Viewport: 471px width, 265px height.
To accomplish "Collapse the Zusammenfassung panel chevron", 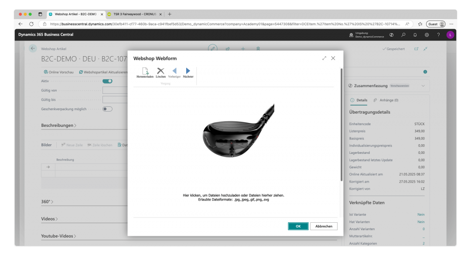I will click(x=423, y=86).
